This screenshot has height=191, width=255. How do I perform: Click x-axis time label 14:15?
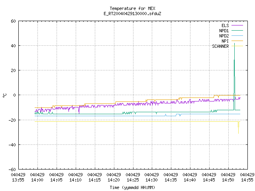[94, 180]
